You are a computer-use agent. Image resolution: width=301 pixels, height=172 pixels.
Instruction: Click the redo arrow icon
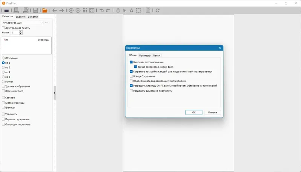(x=108, y=11)
